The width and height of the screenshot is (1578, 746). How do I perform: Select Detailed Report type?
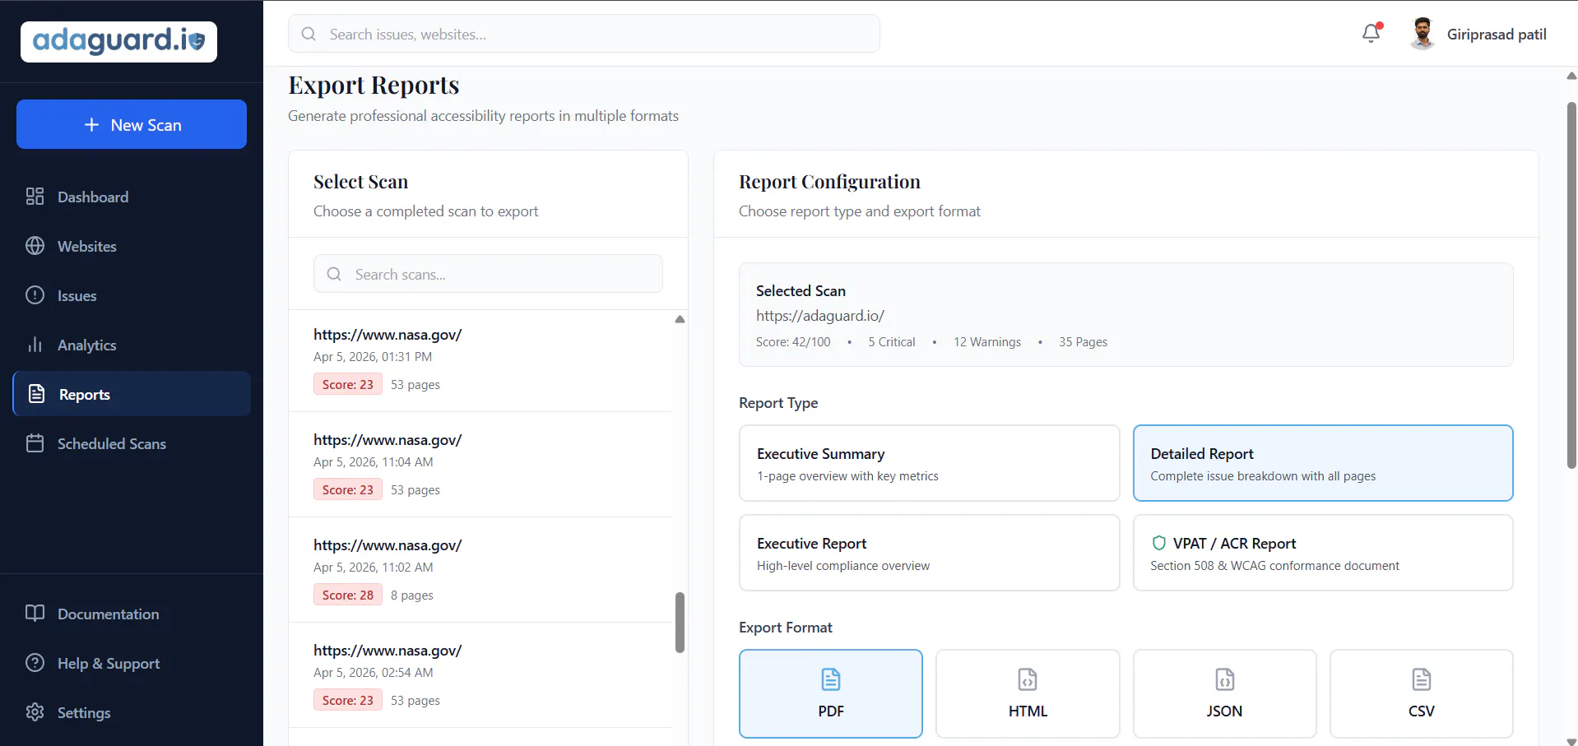tap(1323, 463)
